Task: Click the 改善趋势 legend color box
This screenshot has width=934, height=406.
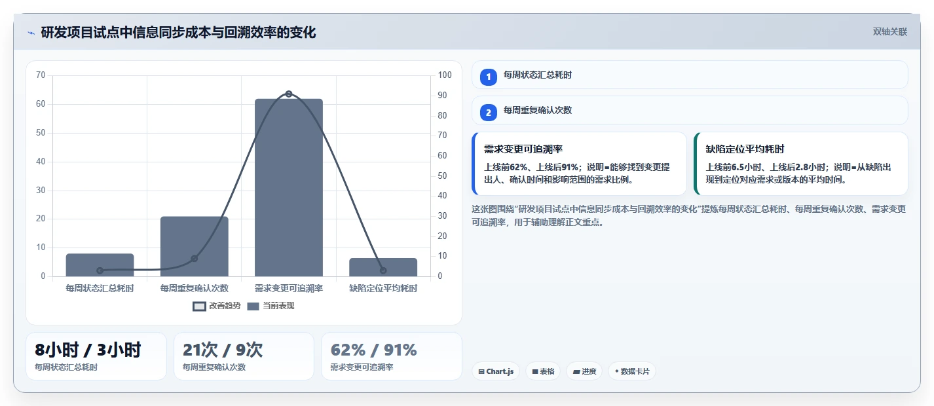Action: (x=200, y=306)
